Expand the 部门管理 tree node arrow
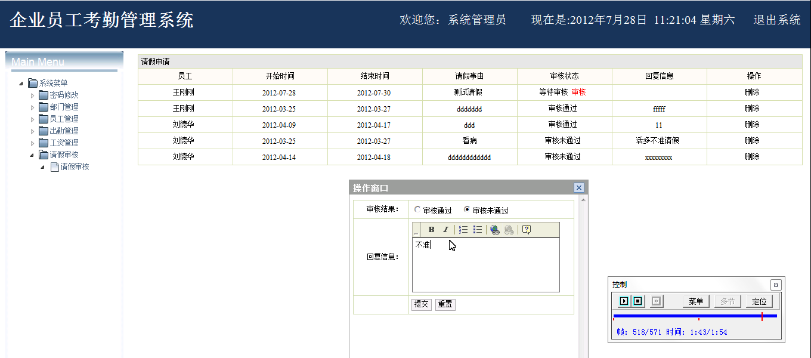The width and height of the screenshot is (811, 358). (32, 107)
